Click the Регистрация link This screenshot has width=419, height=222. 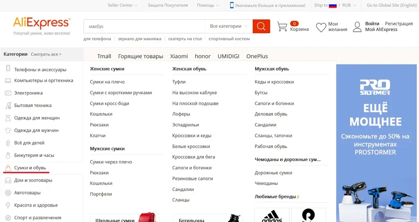pos(399,24)
